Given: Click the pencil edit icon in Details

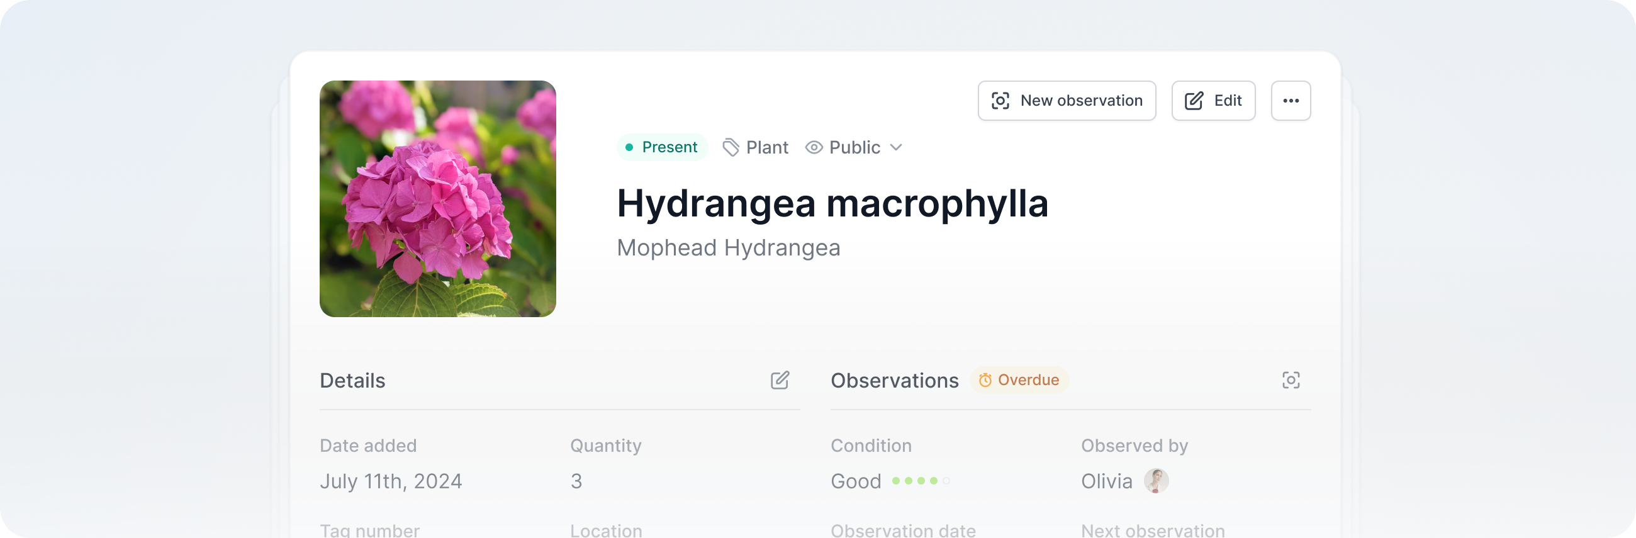Looking at the screenshot, I should coord(780,380).
